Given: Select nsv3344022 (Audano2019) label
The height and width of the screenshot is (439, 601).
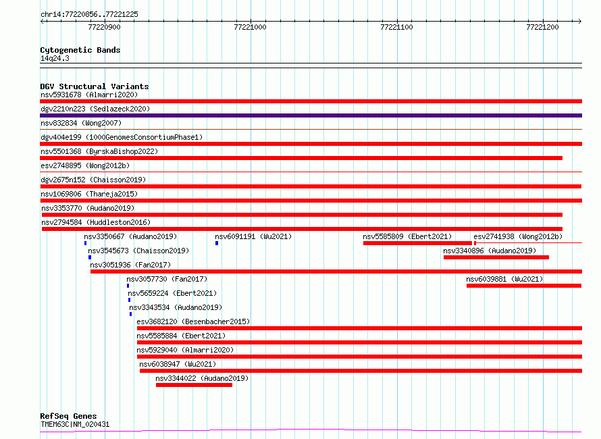Looking at the screenshot, I should 202,378.
